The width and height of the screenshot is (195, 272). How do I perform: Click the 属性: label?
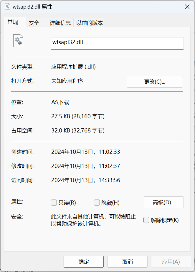pos(17,202)
